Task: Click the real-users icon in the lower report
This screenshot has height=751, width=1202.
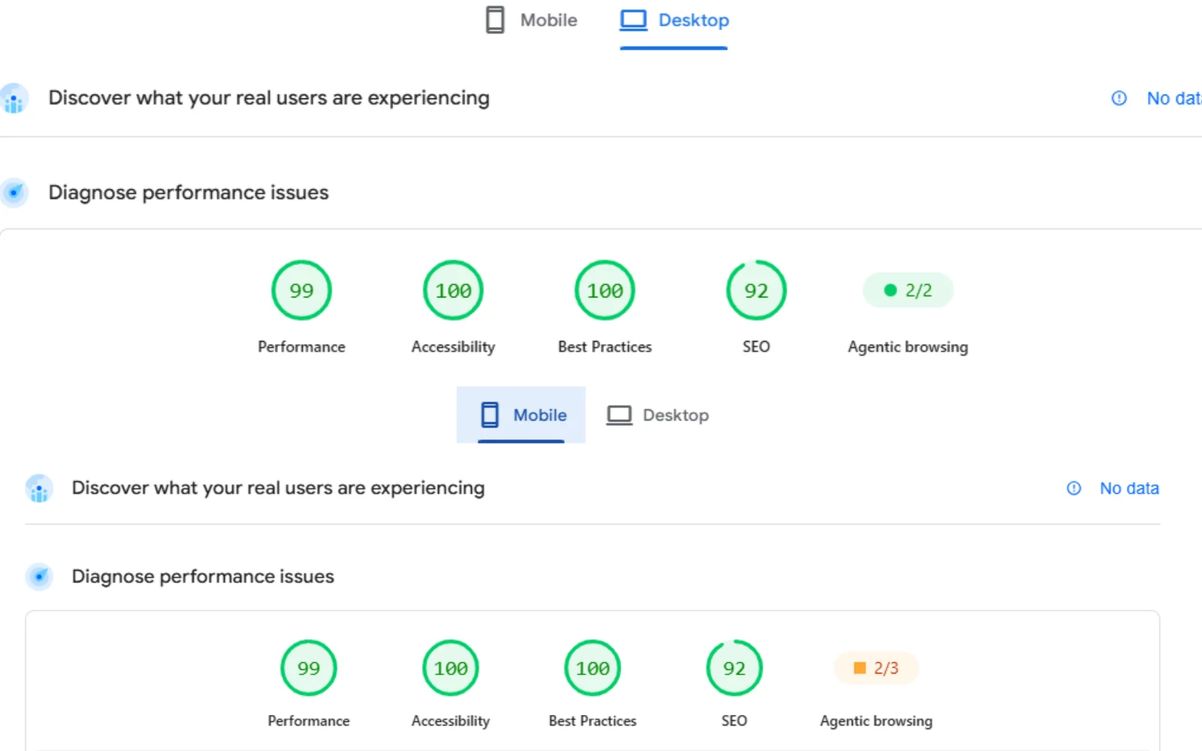Action: [x=39, y=488]
